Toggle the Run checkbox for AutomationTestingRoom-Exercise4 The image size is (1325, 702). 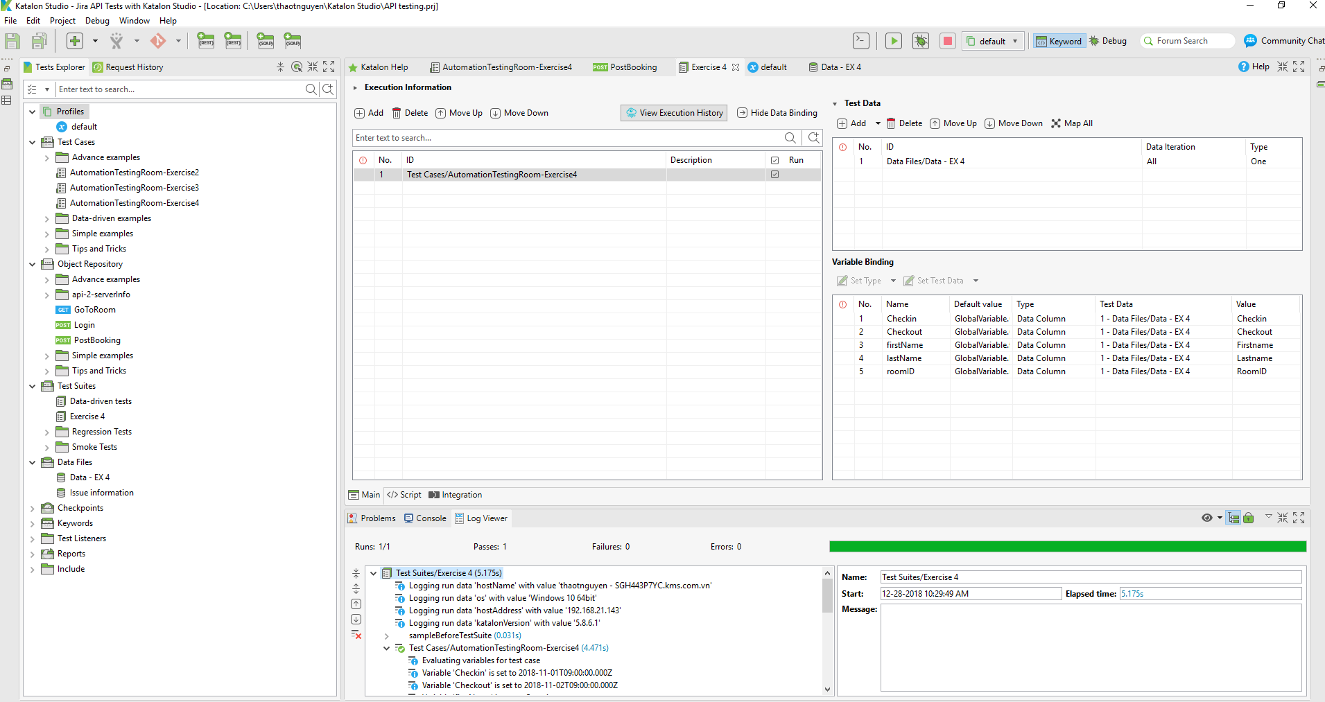[774, 174]
